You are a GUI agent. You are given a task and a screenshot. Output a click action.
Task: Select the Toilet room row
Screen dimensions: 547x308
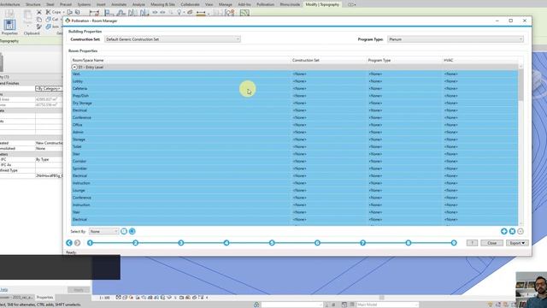coord(294,146)
